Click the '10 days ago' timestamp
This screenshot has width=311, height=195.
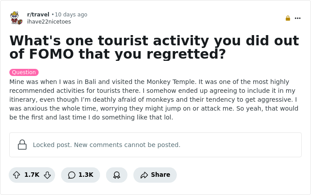click(71, 15)
